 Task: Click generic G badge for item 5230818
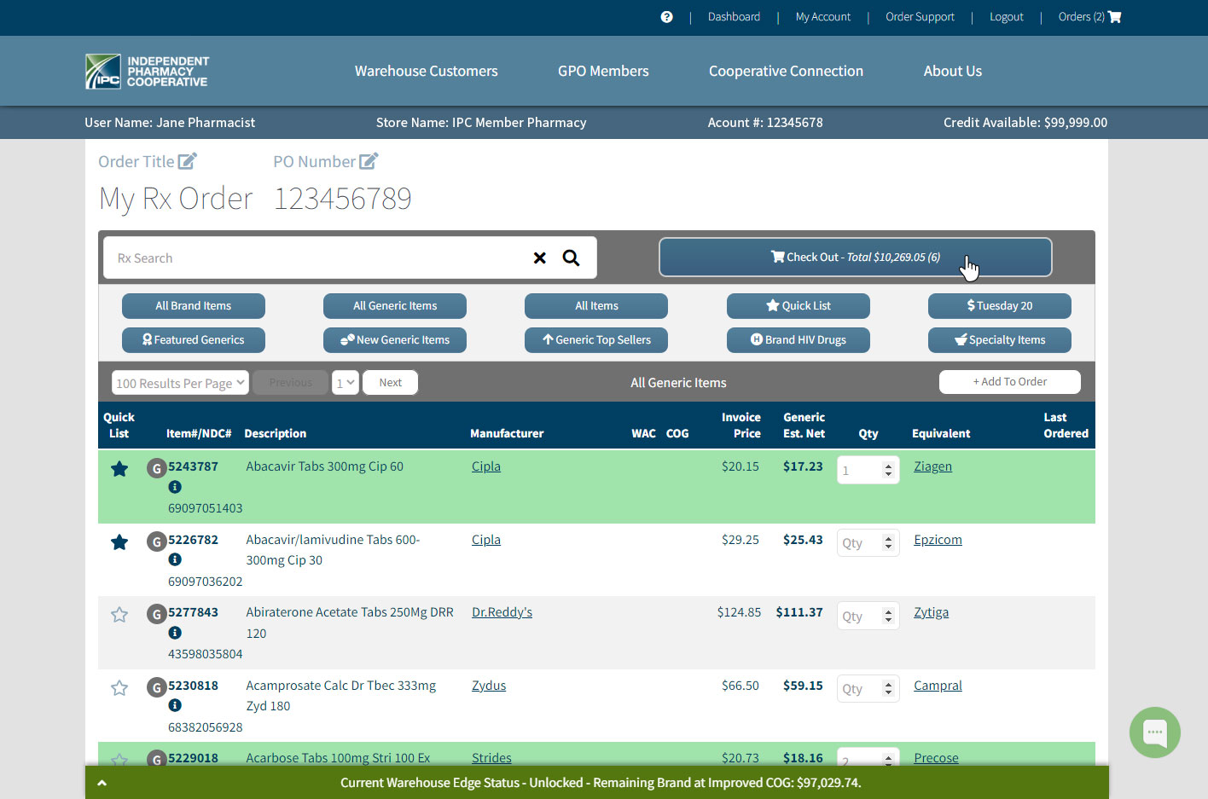click(156, 687)
